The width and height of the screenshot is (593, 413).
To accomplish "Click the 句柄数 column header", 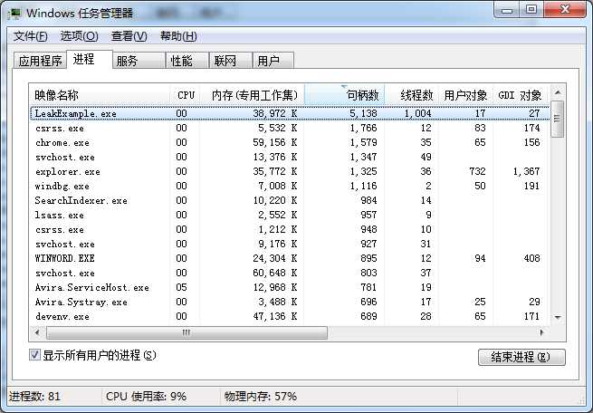I will tap(345, 95).
